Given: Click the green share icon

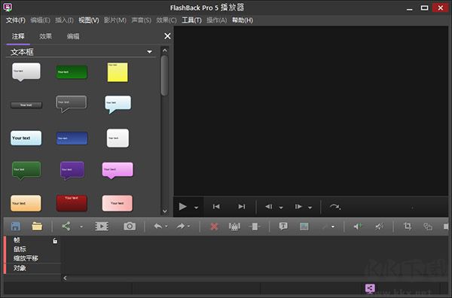Looking at the screenshot, I should [x=66, y=227].
